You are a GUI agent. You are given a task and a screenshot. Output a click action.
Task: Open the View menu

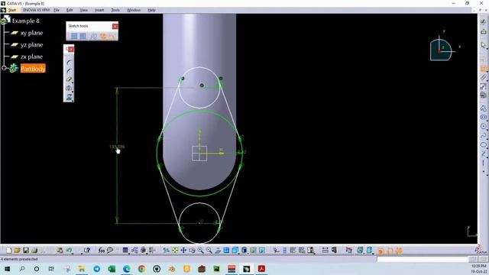tap(83, 10)
